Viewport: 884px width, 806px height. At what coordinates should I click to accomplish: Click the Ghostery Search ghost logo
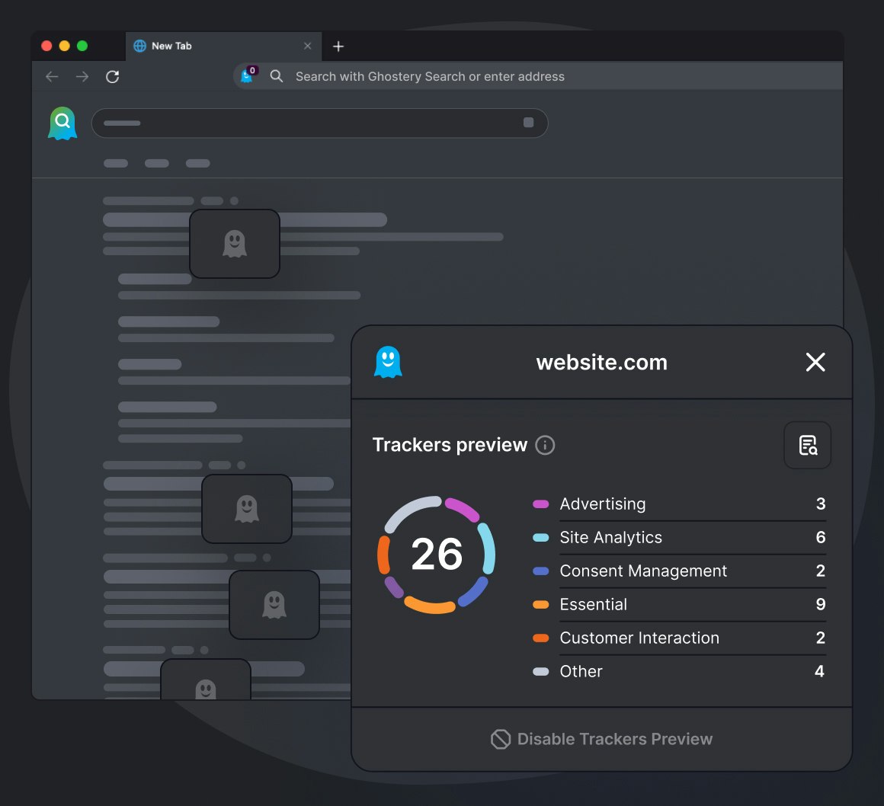pyautogui.click(x=62, y=123)
